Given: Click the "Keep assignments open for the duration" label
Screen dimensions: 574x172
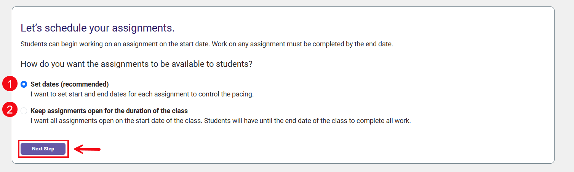Looking at the screenshot, I should click(109, 111).
